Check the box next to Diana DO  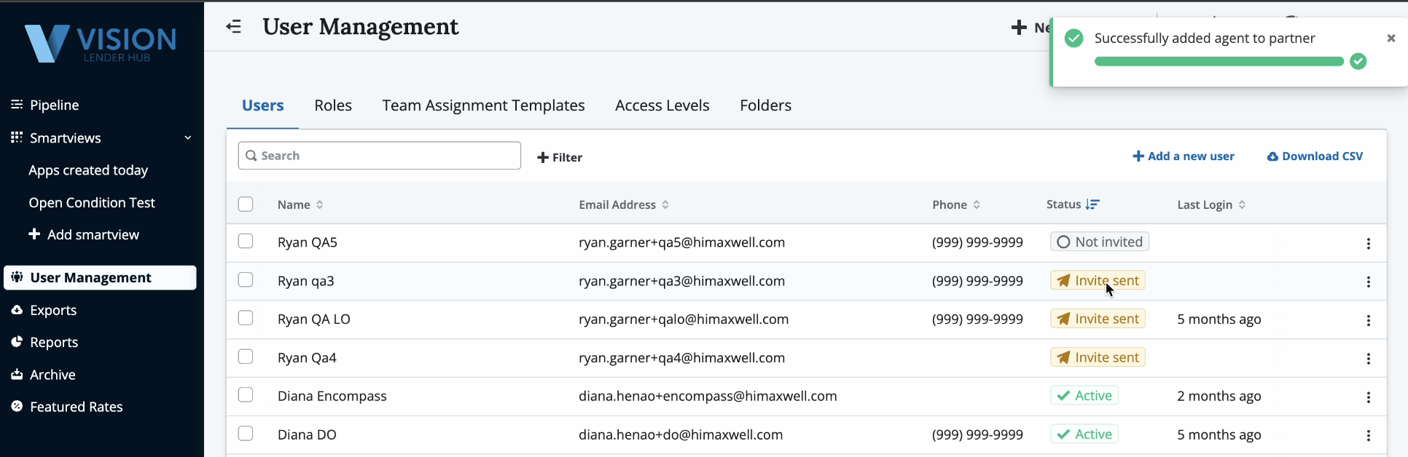tap(246, 434)
